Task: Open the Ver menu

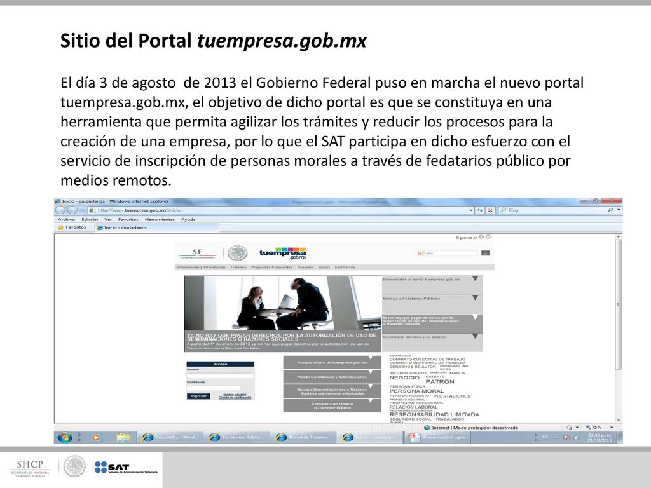Action: pos(108,219)
